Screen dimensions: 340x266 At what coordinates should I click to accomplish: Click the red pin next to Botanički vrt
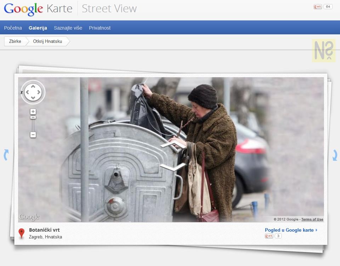coord(22,232)
